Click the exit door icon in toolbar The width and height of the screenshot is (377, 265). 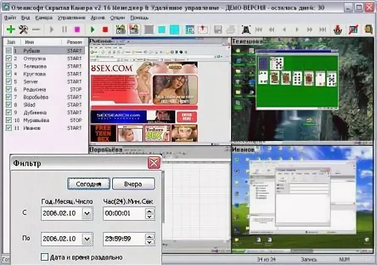point(369,29)
